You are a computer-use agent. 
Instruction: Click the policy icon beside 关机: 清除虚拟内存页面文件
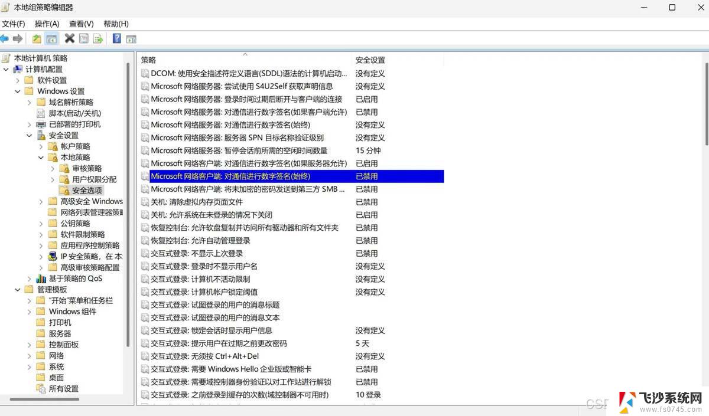pos(145,202)
